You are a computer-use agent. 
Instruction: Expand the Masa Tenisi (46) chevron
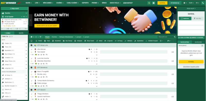(x=26, y=61)
